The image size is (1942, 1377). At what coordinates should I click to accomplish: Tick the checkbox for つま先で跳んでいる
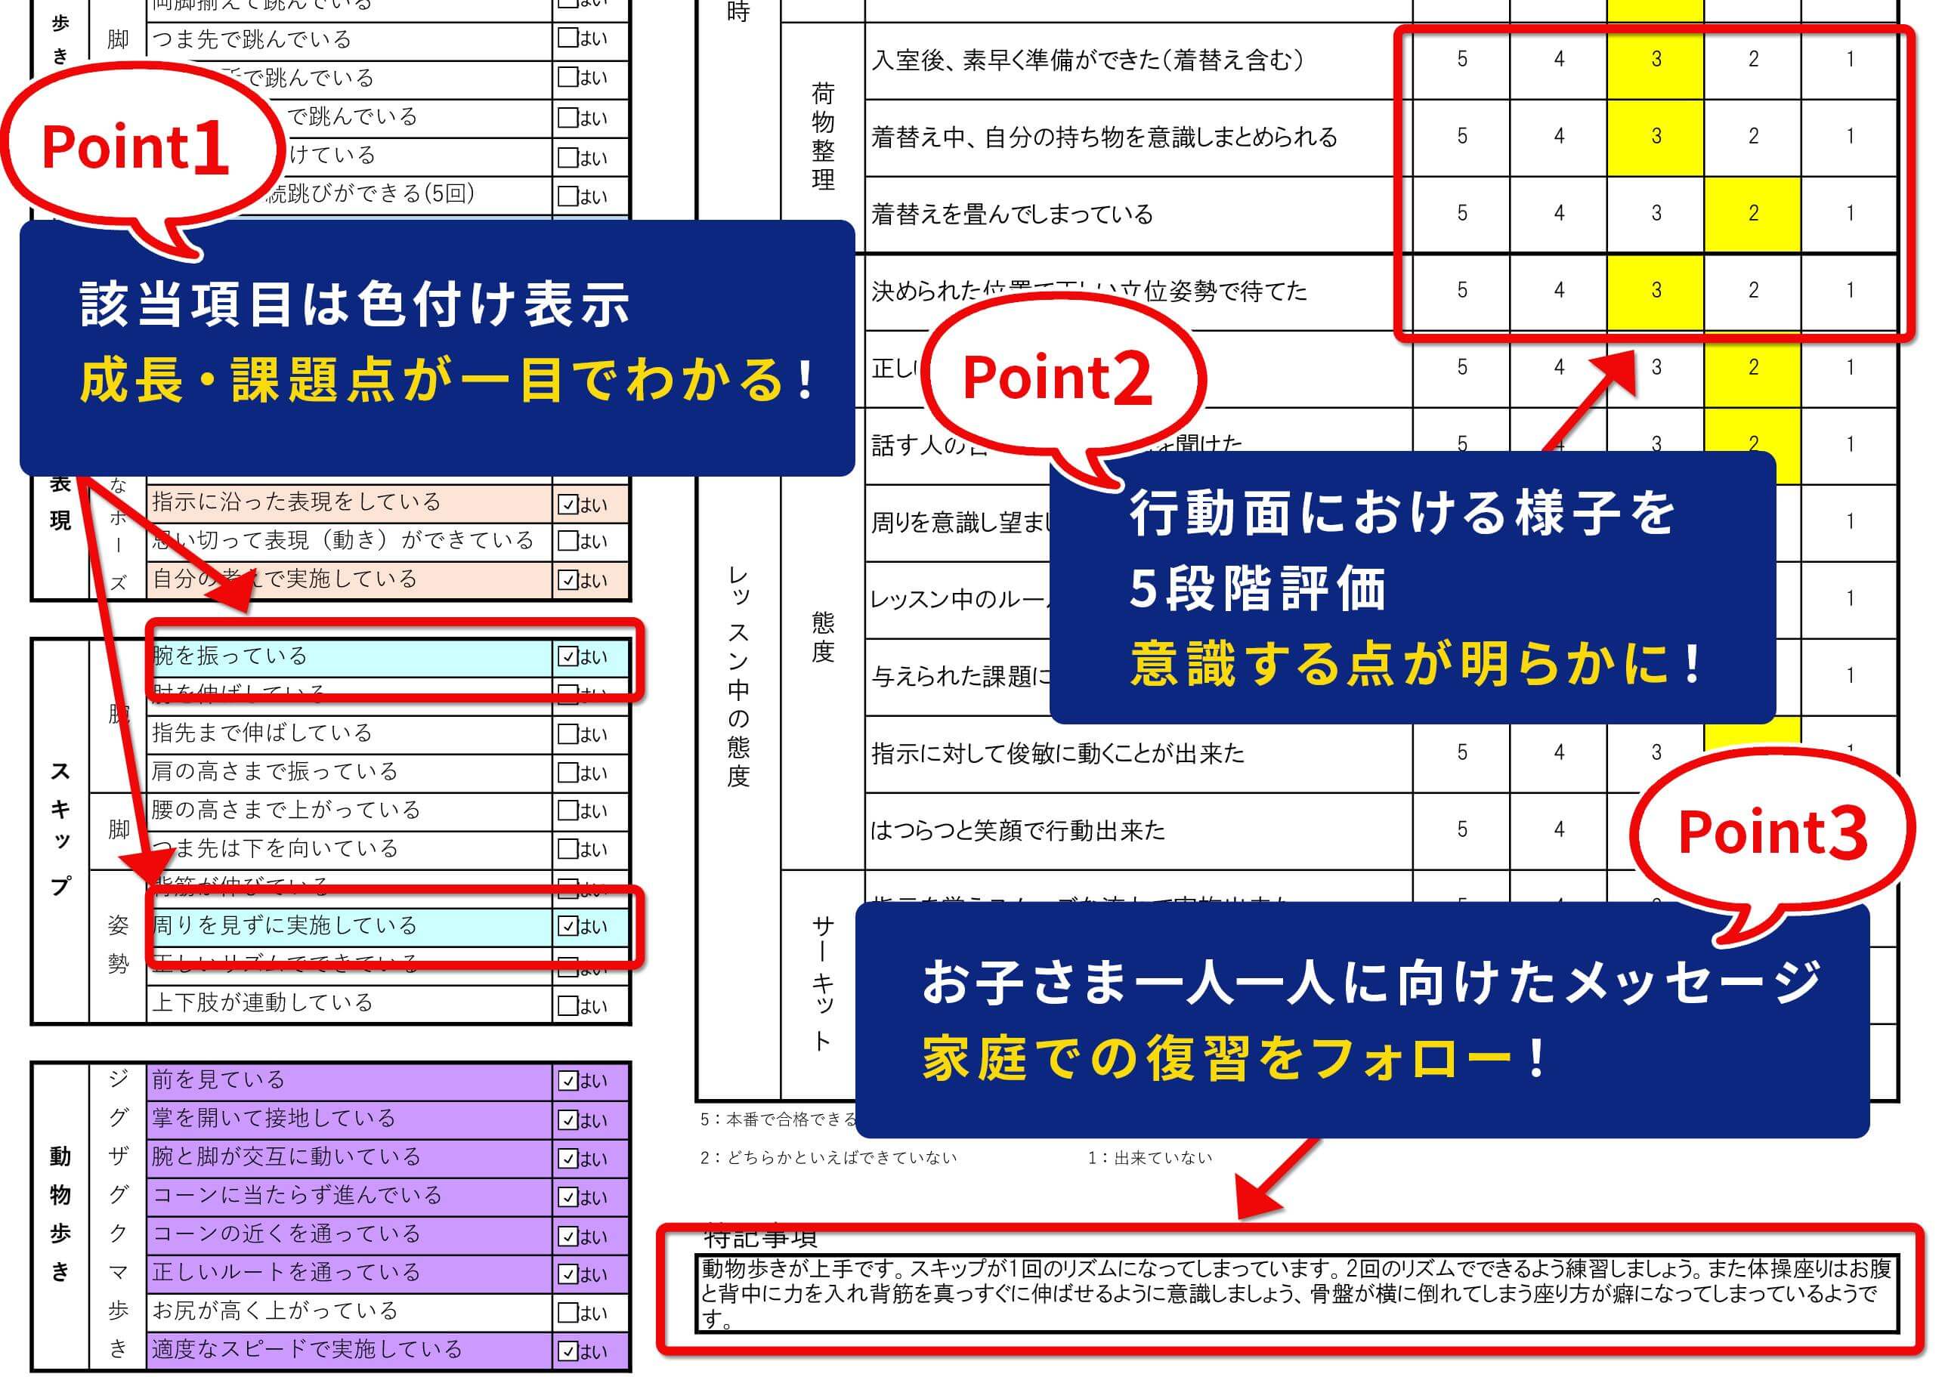coord(567,39)
